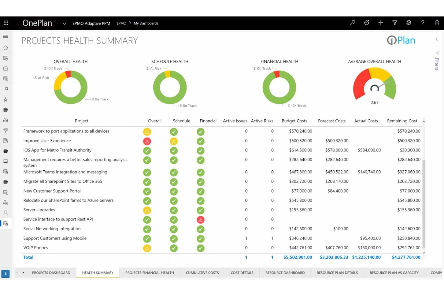The height and width of the screenshot is (296, 444).
Task: Click the EPMO breadcrumb link
Action: pyautogui.click(x=121, y=23)
